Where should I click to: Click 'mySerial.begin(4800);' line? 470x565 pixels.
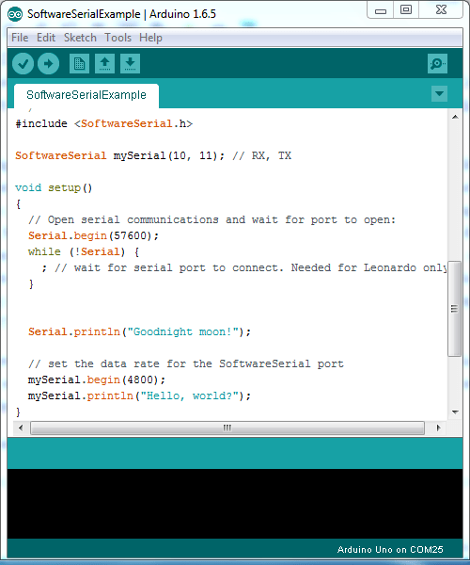97,379
